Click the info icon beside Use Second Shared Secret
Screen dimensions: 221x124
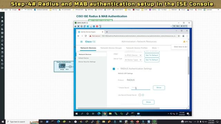(x=143, y=95)
